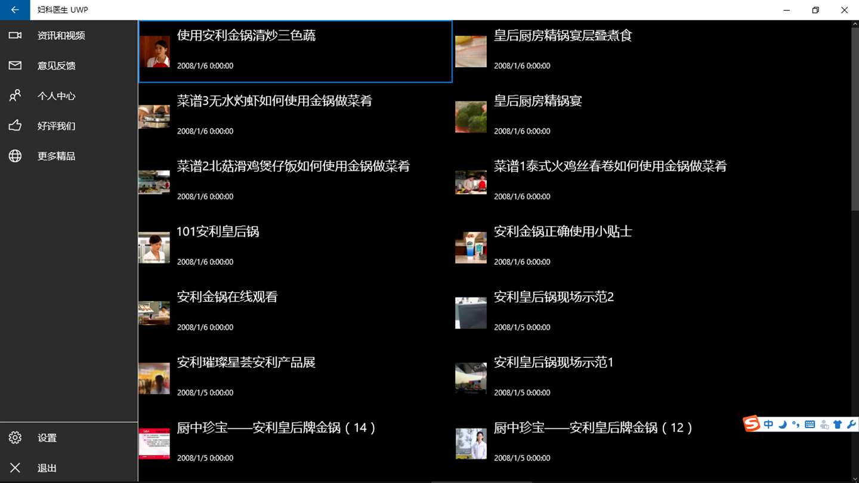Open thumbnail of 皇后厨房精锅宴层叠煮食

point(471,51)
